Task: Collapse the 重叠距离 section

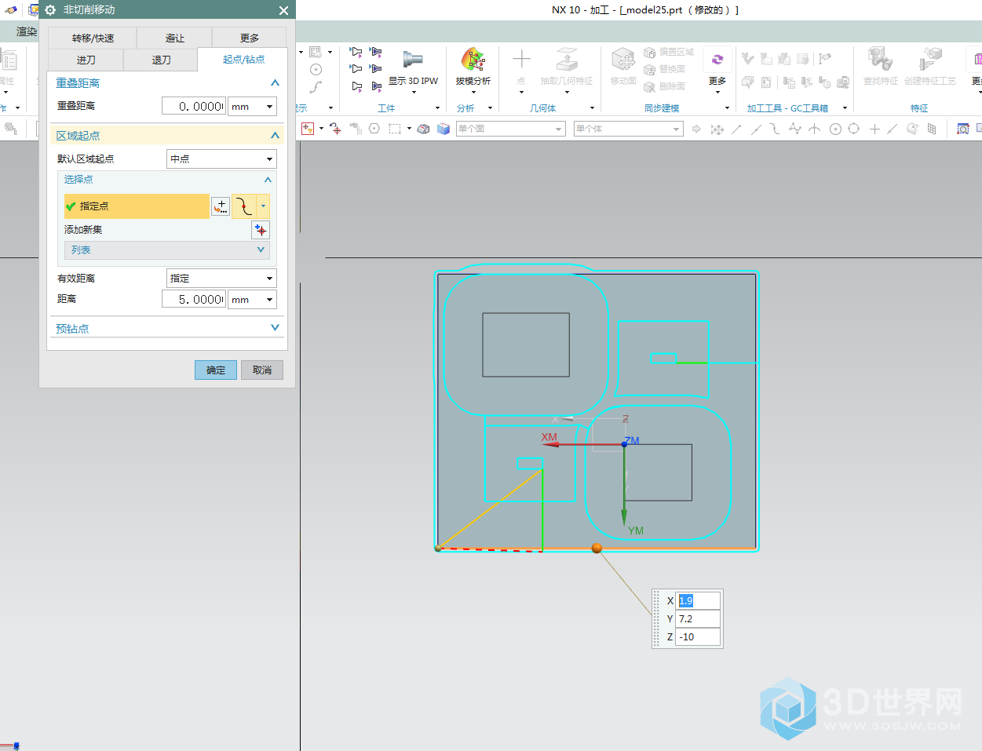Action: click(275, 83)
